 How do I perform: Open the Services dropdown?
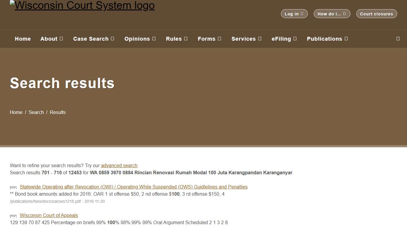[246, 39]
